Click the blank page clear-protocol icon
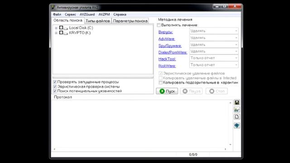 pyautogui.click(x=237, y=117)
